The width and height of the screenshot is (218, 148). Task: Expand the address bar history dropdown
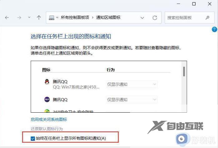pyautogui.click(x=142, y=18)
